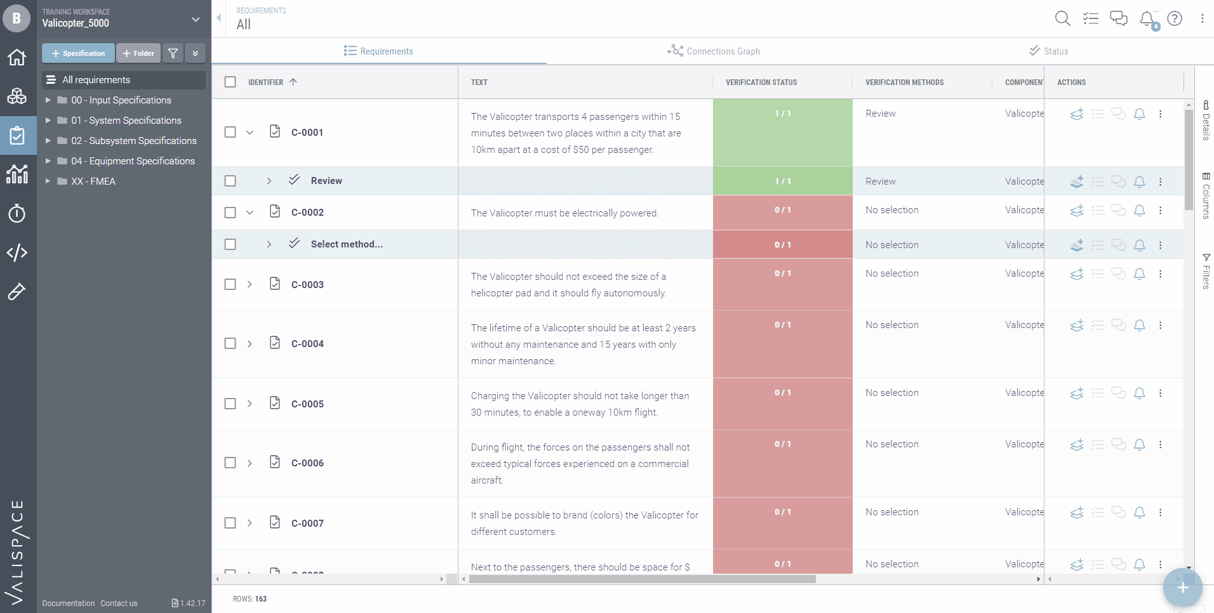Collapse requirement C-0002 details

pos(250,213)
